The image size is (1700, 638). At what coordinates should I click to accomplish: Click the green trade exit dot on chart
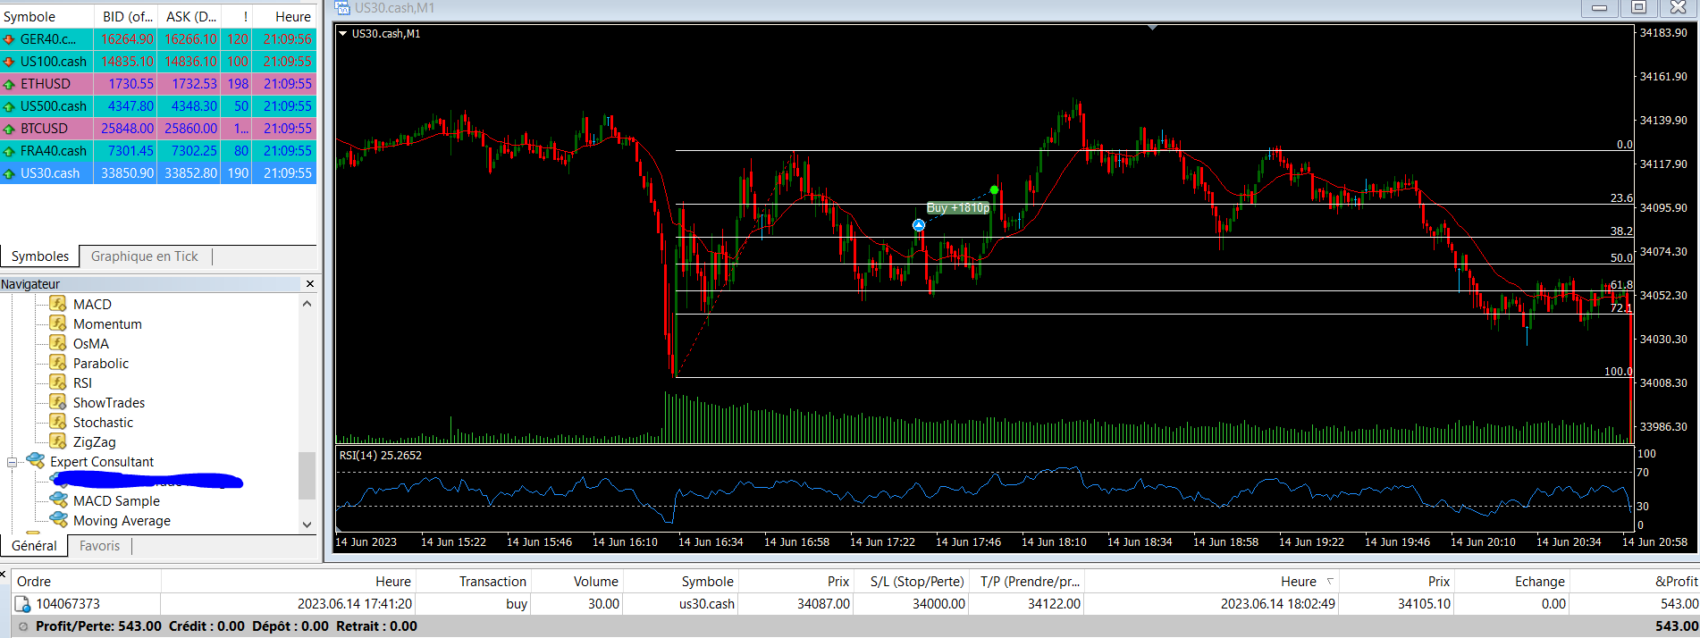pos(994,190)
